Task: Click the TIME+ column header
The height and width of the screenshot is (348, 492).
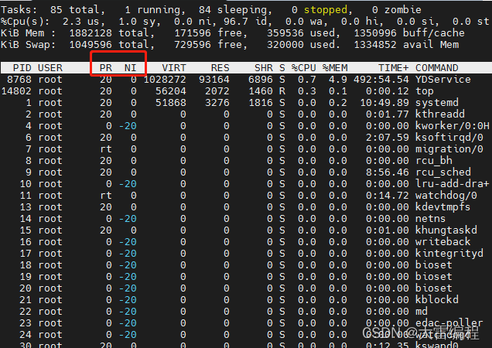Action: [394, 68]
